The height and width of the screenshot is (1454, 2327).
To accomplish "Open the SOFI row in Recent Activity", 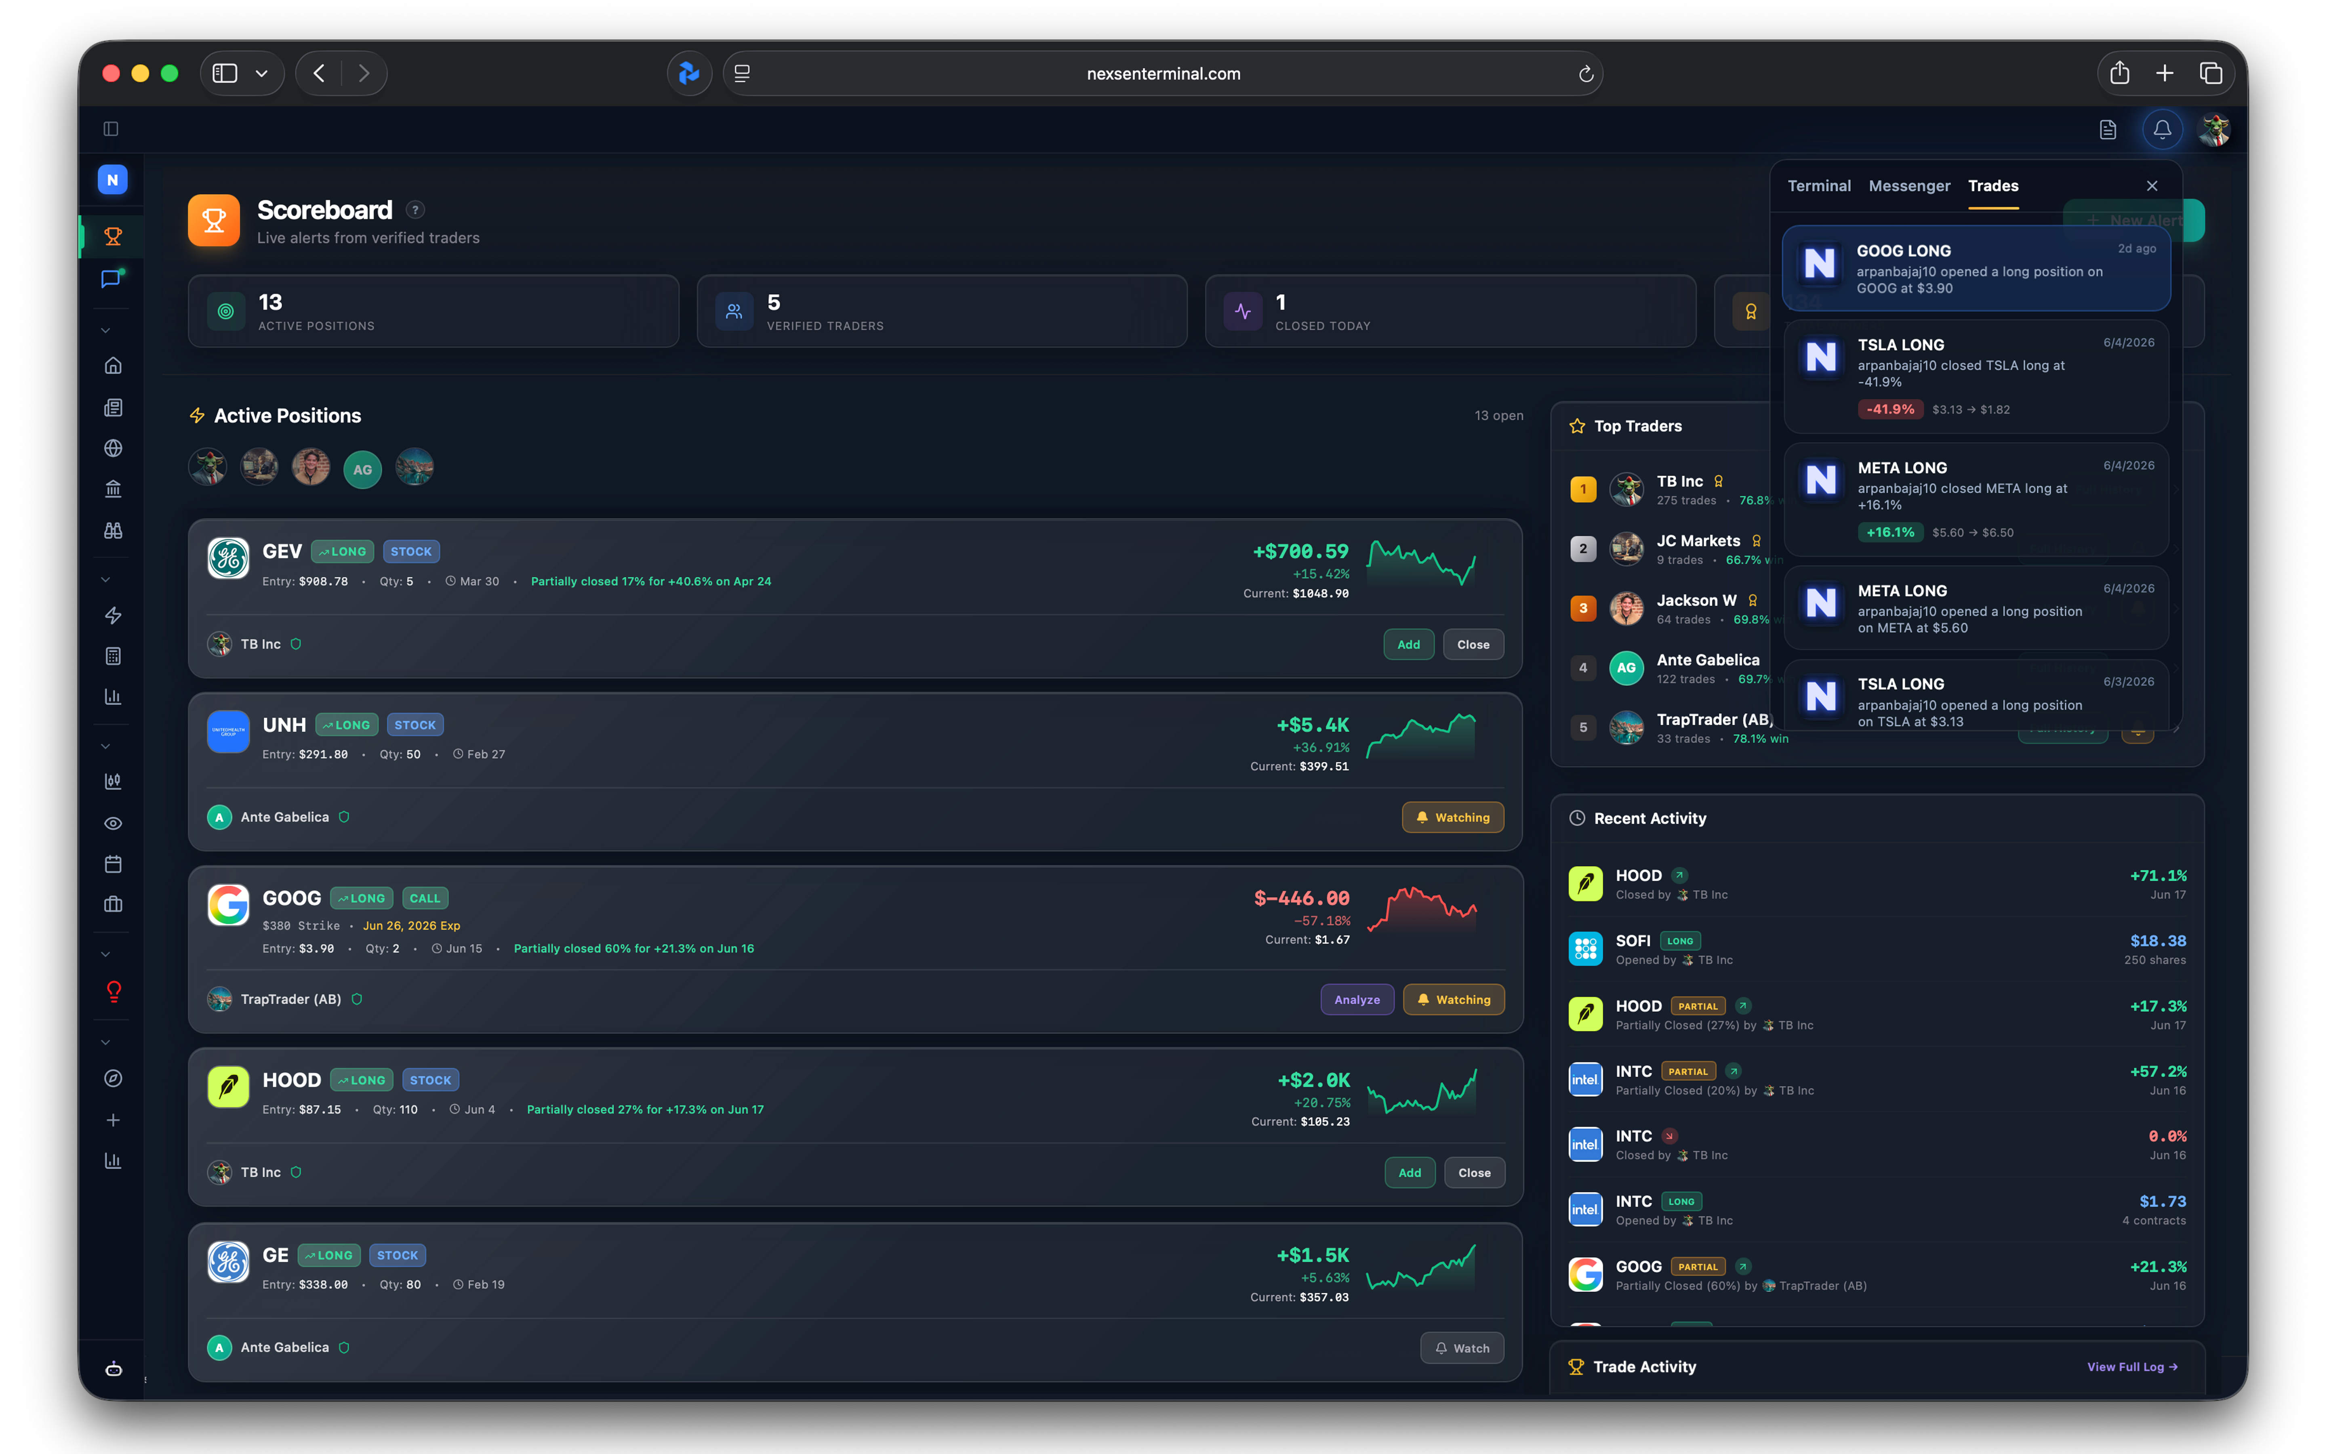I will (1876, 949).
